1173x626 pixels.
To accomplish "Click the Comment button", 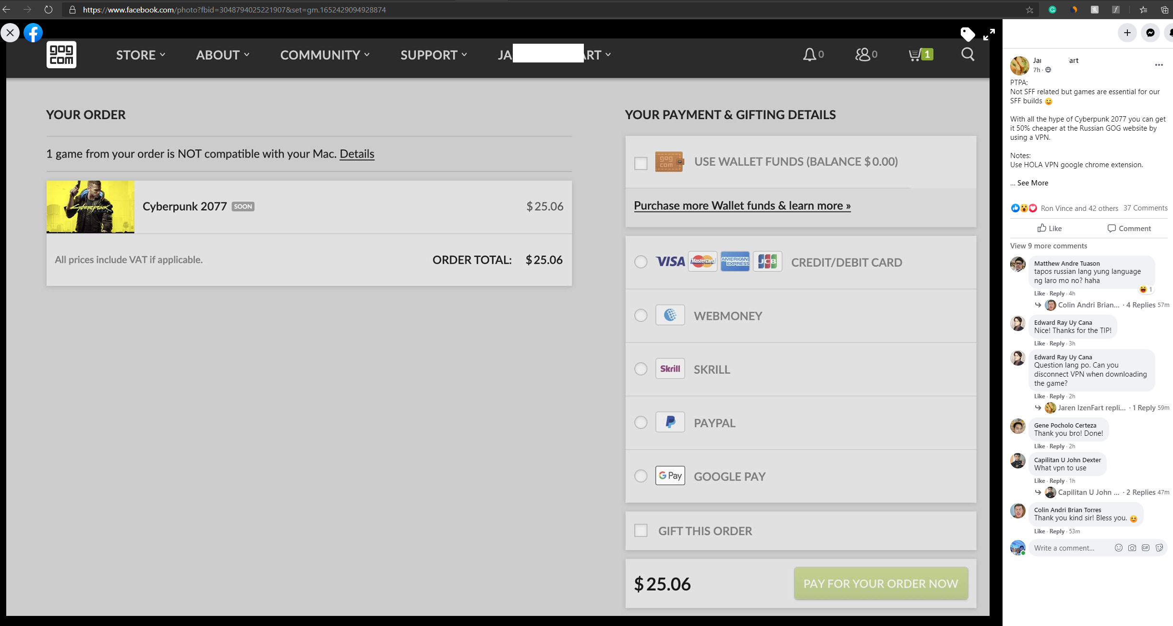I will click(1129, 228).
